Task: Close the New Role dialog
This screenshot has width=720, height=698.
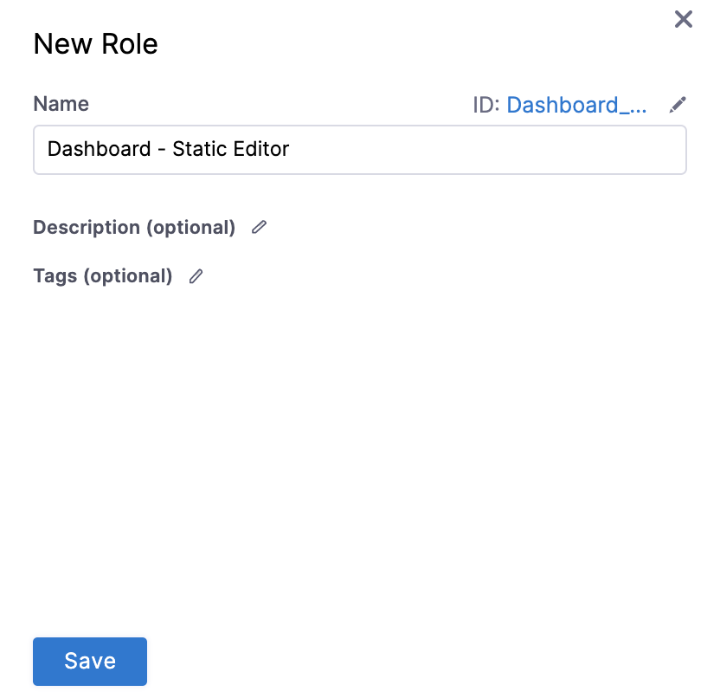Action: coord(683,19)
